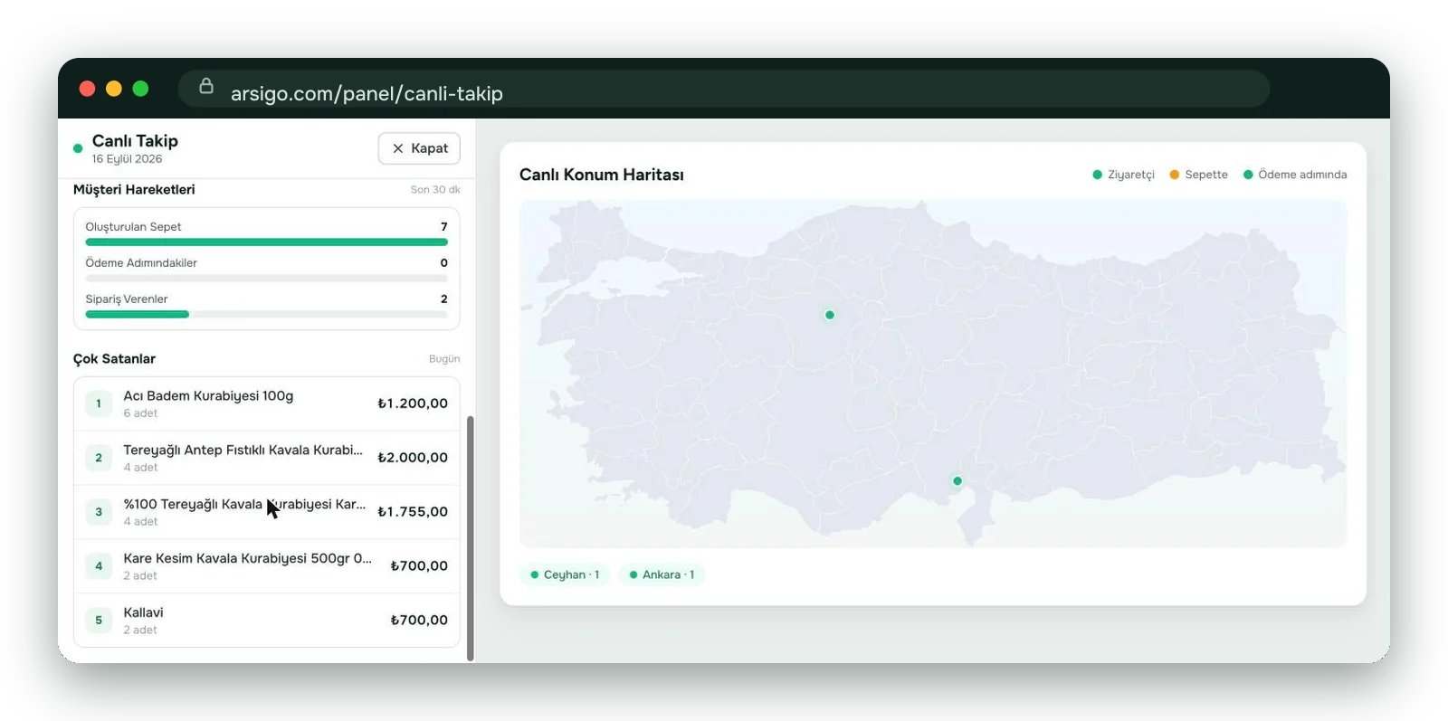Select the Ankara · 1 location chip

[x=662, y=574]
